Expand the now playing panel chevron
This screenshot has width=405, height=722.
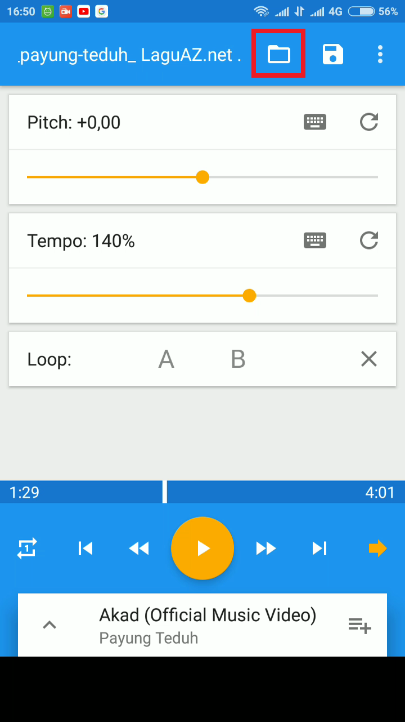[x=50, y=625]
